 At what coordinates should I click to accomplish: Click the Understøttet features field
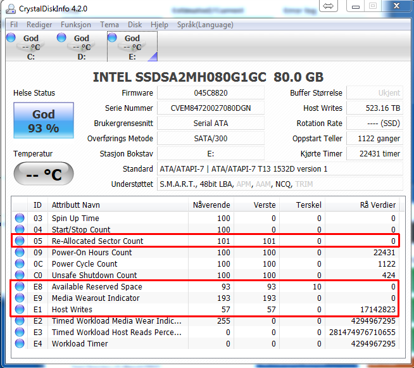(x=280, y=184)
